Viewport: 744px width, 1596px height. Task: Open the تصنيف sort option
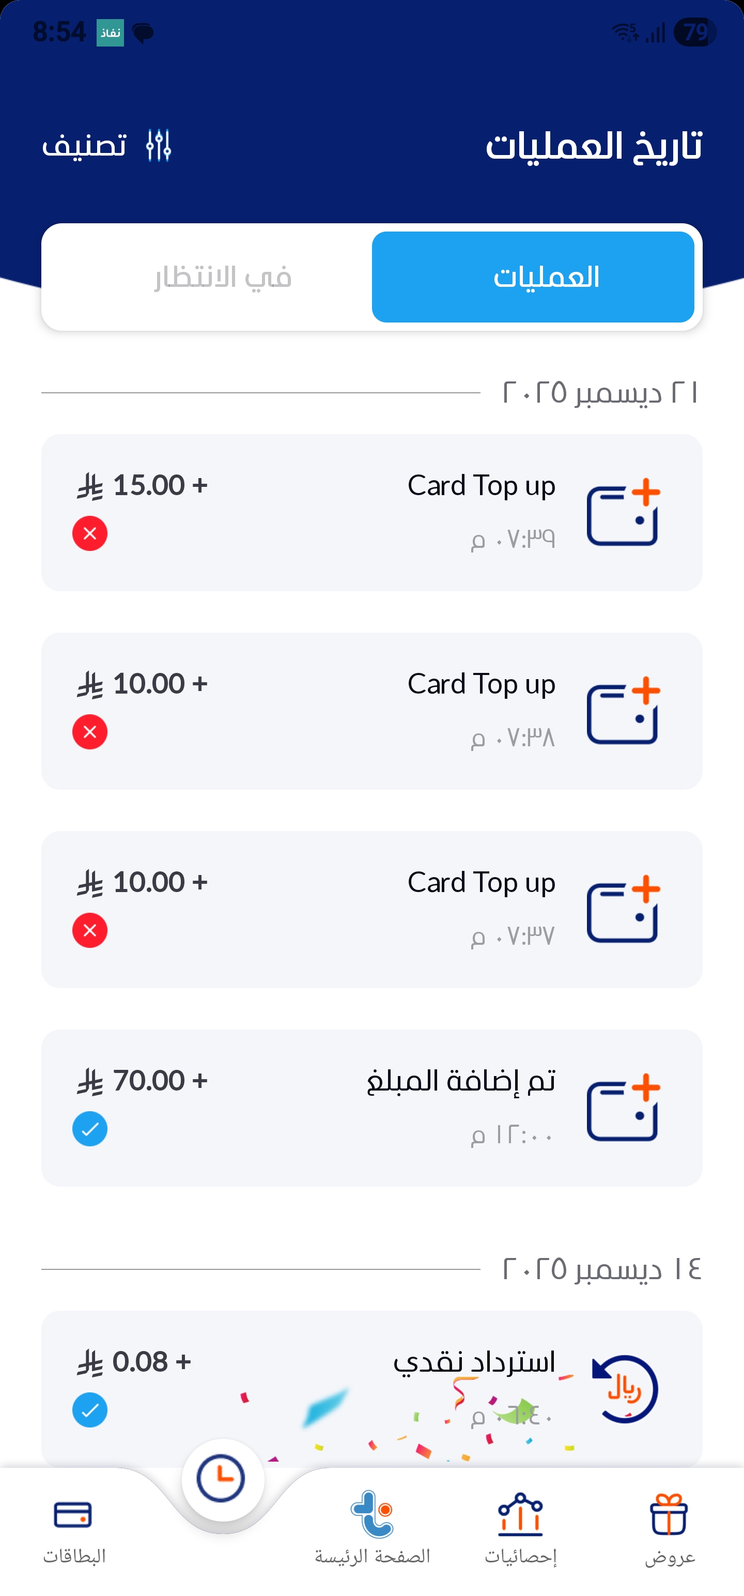click(x=84, y=146)
